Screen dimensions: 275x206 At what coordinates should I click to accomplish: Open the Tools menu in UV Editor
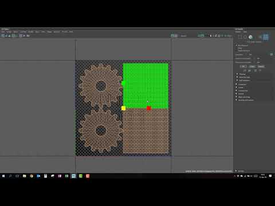37,31
